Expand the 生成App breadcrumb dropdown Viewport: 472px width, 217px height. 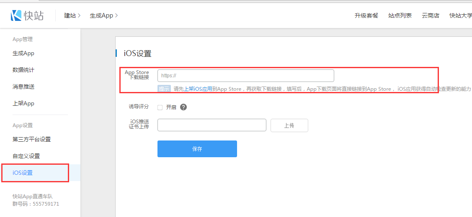104,15
